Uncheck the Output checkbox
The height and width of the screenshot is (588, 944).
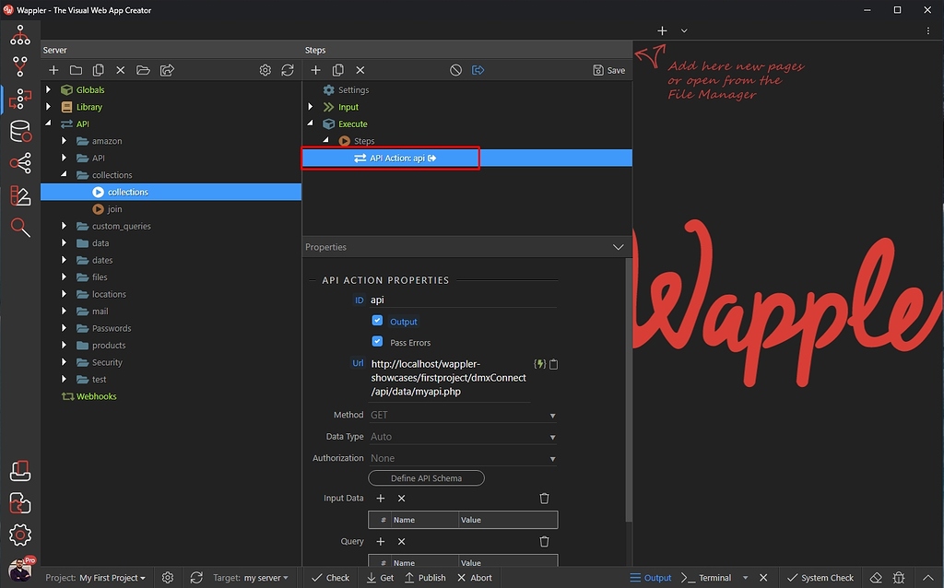(377, 321)
